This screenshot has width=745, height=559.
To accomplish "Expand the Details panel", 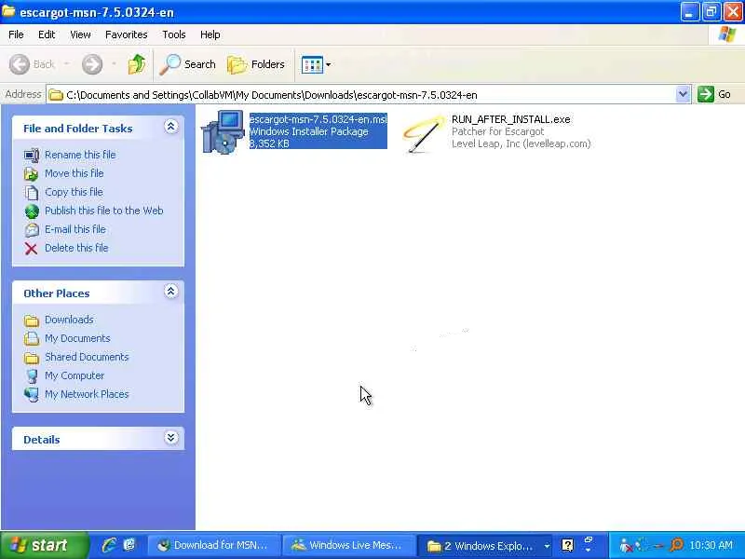I will coord(171,438).
